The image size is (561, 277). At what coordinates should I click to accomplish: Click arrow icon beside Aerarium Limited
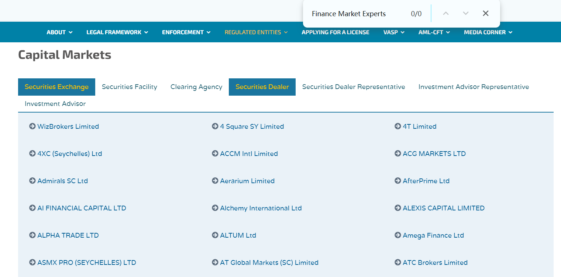point(215,181)
